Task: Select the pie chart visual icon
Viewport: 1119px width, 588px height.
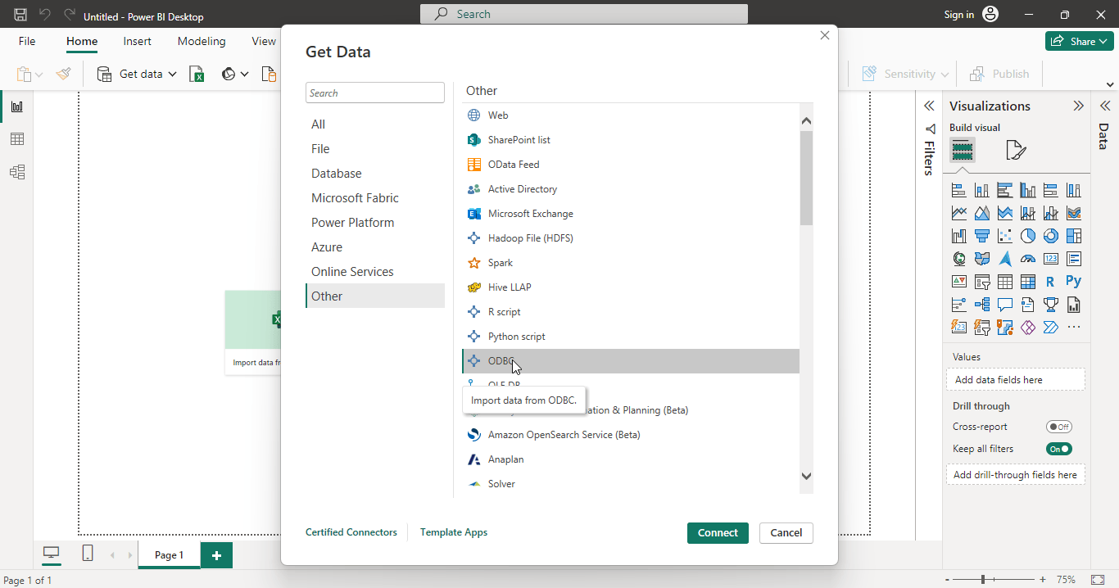Action: [x=1028, y=236]
